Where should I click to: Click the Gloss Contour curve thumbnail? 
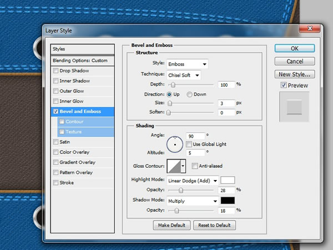click(x=174, y=166)
